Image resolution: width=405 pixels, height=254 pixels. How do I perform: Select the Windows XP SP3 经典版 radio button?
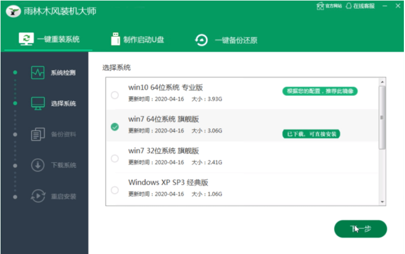tap(115, 190)
